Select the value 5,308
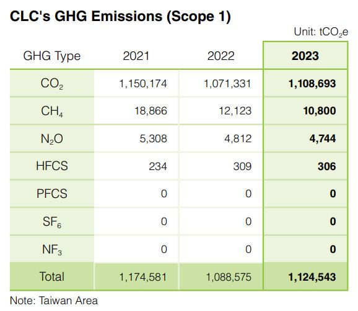Image resolution: width=358 pixels, height=311 pixels. tap(153, 138)
